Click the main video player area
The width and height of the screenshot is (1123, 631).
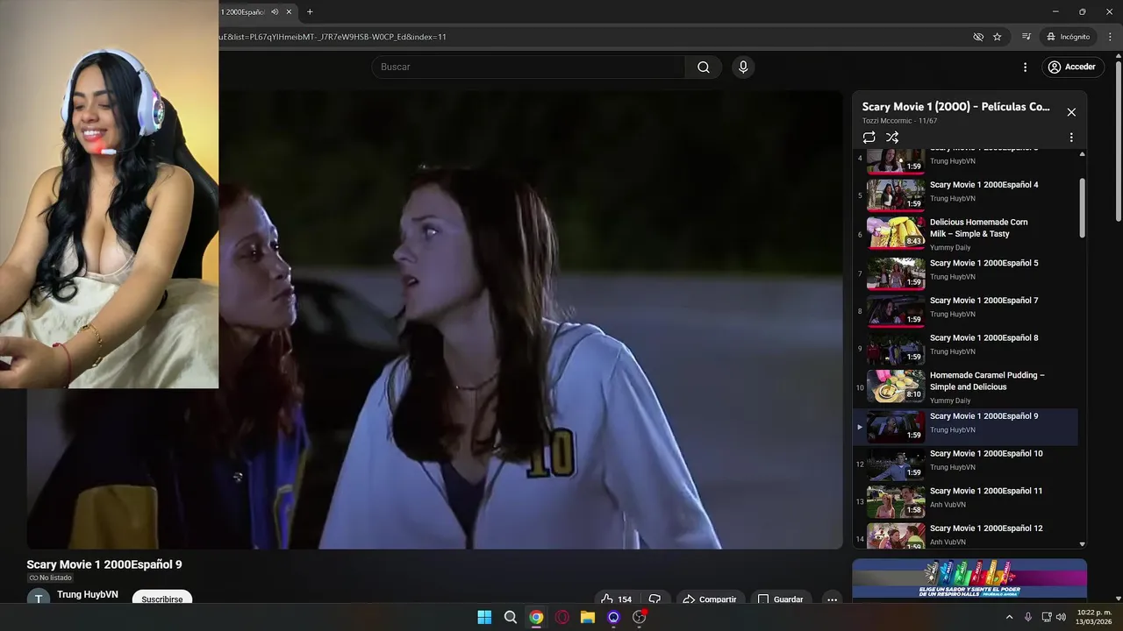(434, 320)
